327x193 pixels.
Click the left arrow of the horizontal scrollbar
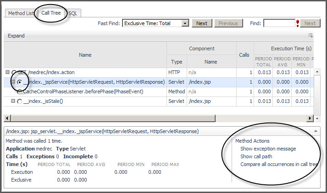pyautogui.click(x=7, y=118)
